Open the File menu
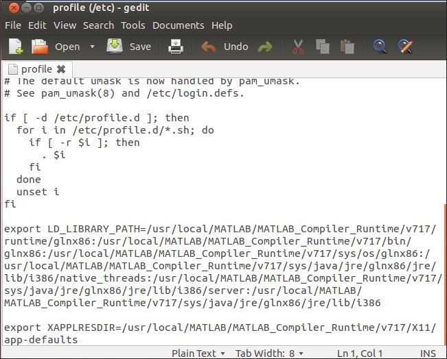The image size is (447, 359). [13, 25]
